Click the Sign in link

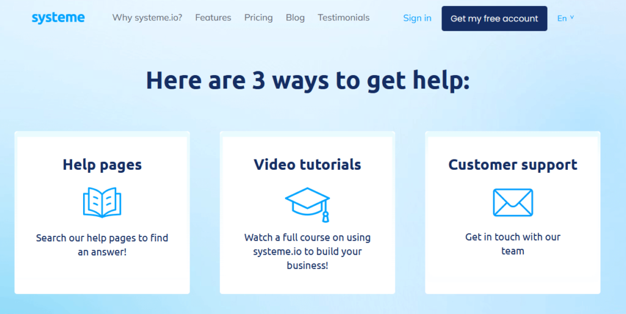point(417,18)
